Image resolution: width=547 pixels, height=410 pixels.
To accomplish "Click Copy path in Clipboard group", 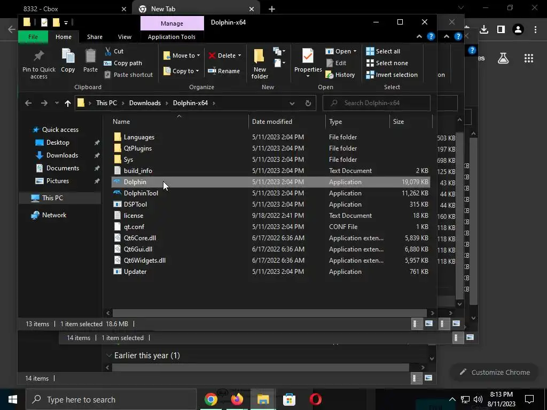I will pyautogui.click(x=123, y=63).
